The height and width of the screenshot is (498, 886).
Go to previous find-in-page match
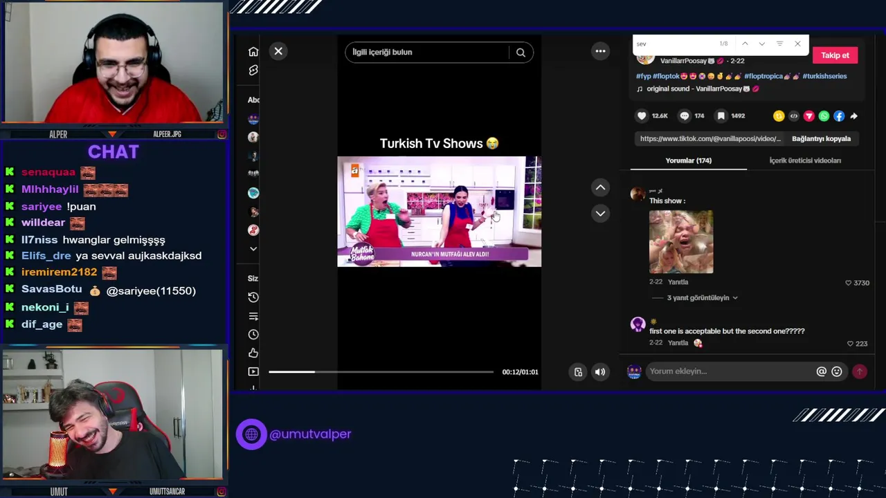tap(745, 44)
